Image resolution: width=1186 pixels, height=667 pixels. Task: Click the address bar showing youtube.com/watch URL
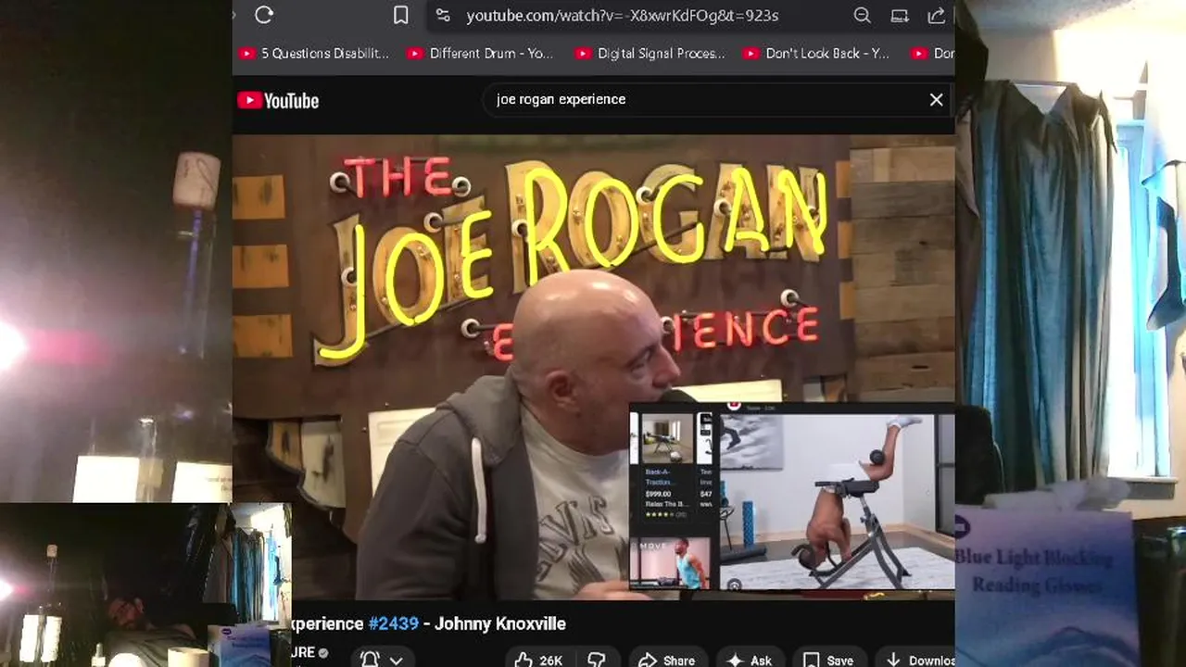pyautogui.click(x=622, y=16)
